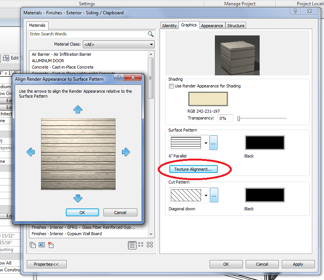Image resolution: width=324 pixels, height=280 pixels.
Task: Cancel the Align Render Appearance dialog
Action: tap(120, 213)
